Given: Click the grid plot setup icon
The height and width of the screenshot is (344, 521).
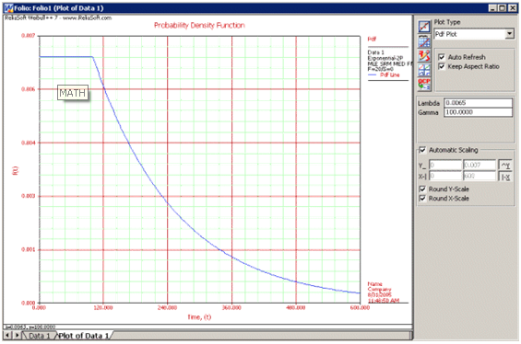Looking at the screenshot, I should point(424,41).
